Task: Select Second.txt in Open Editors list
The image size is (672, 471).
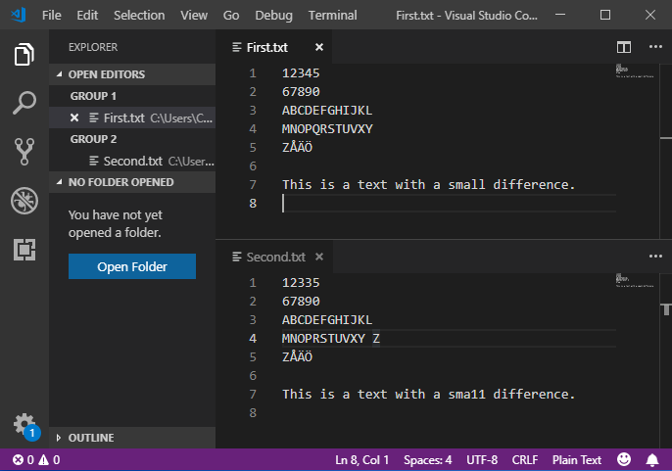Action: click(x=126, y=161)
